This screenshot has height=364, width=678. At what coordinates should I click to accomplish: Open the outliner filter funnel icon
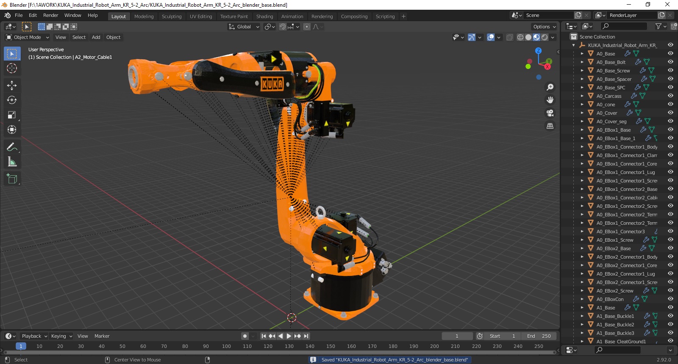(x=659, y=26)
